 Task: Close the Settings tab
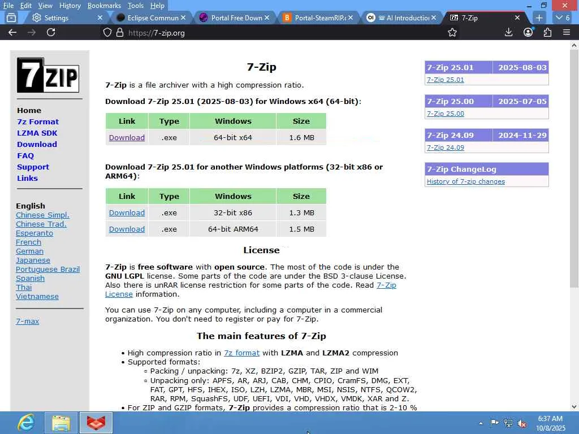click(x=100, y=18)
